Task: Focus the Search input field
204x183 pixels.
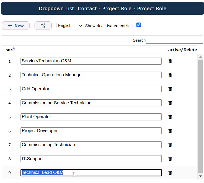Action: (174, 40)
